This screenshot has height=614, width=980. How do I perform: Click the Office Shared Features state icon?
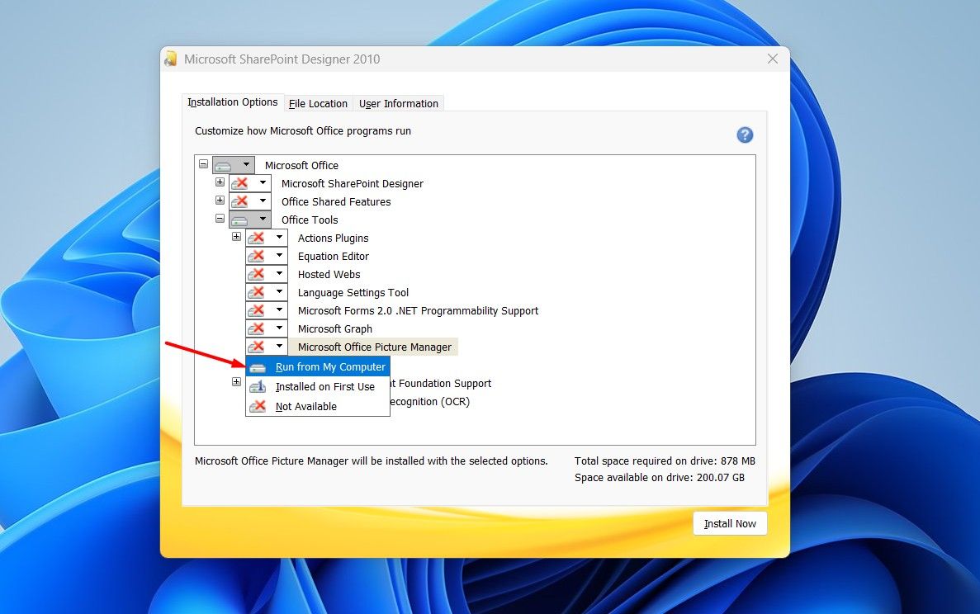click(240, 201)
